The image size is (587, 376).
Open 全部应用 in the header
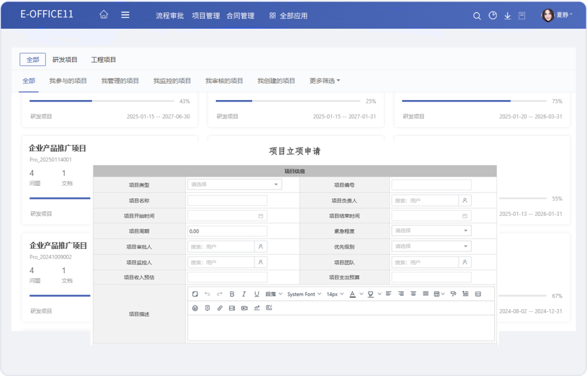point(289,16)
